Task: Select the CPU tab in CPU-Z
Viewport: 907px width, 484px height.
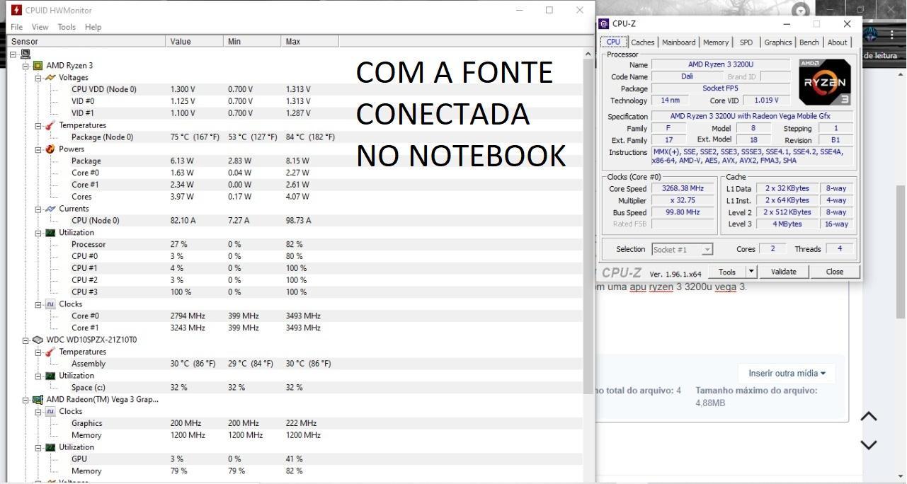Action: [613, 42]
